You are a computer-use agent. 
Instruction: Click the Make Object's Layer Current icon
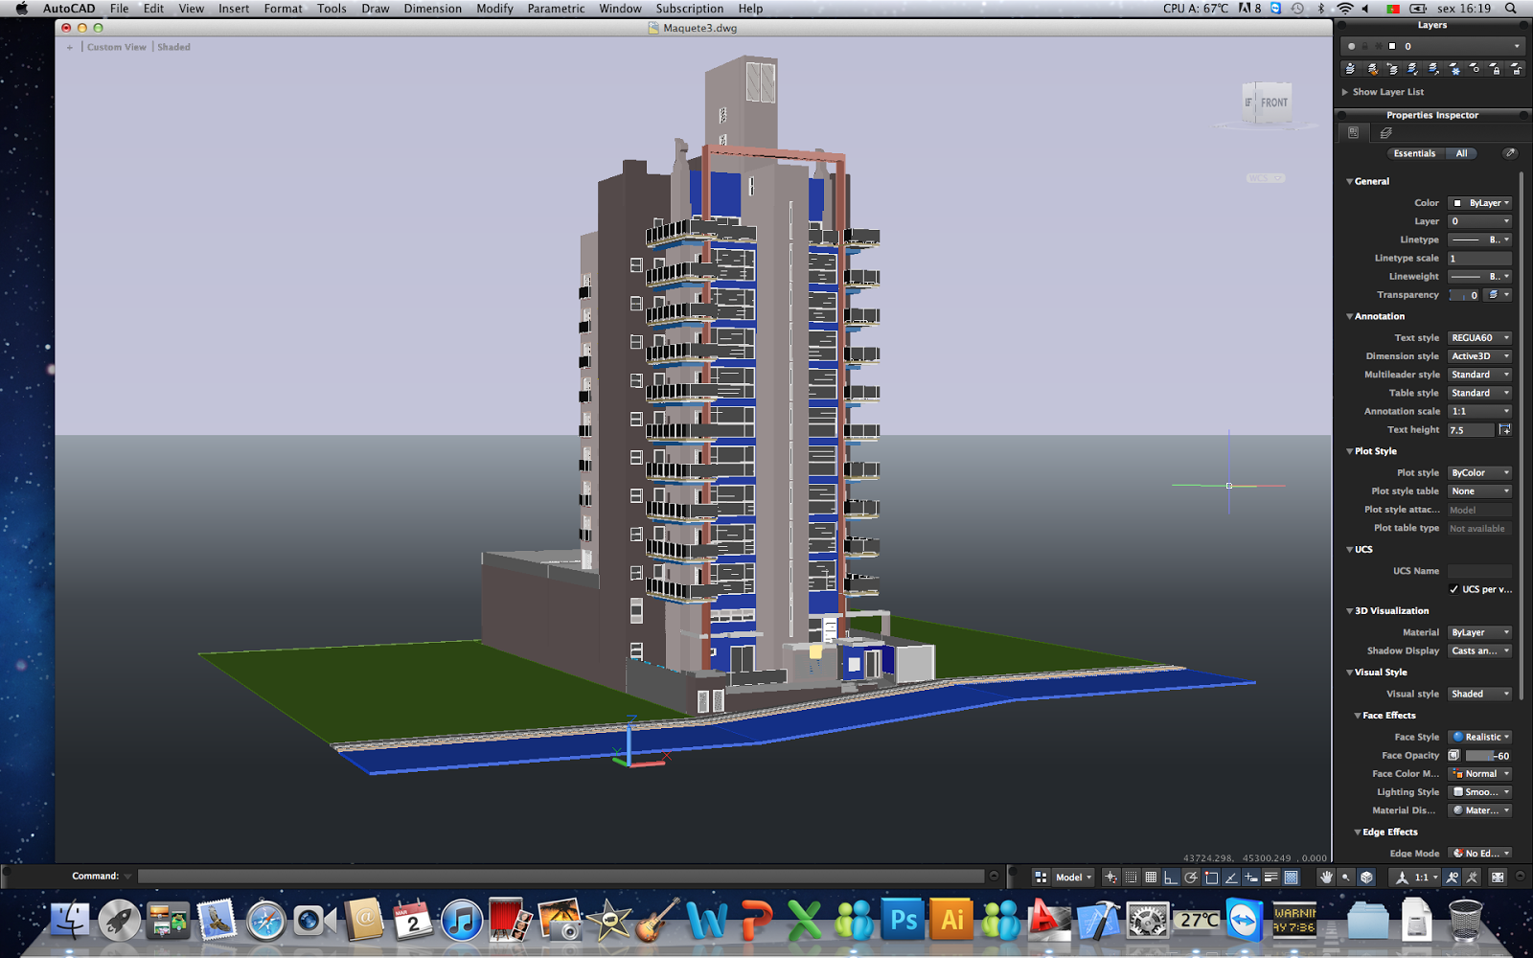pyautogui.click(x=1350, y=69)
